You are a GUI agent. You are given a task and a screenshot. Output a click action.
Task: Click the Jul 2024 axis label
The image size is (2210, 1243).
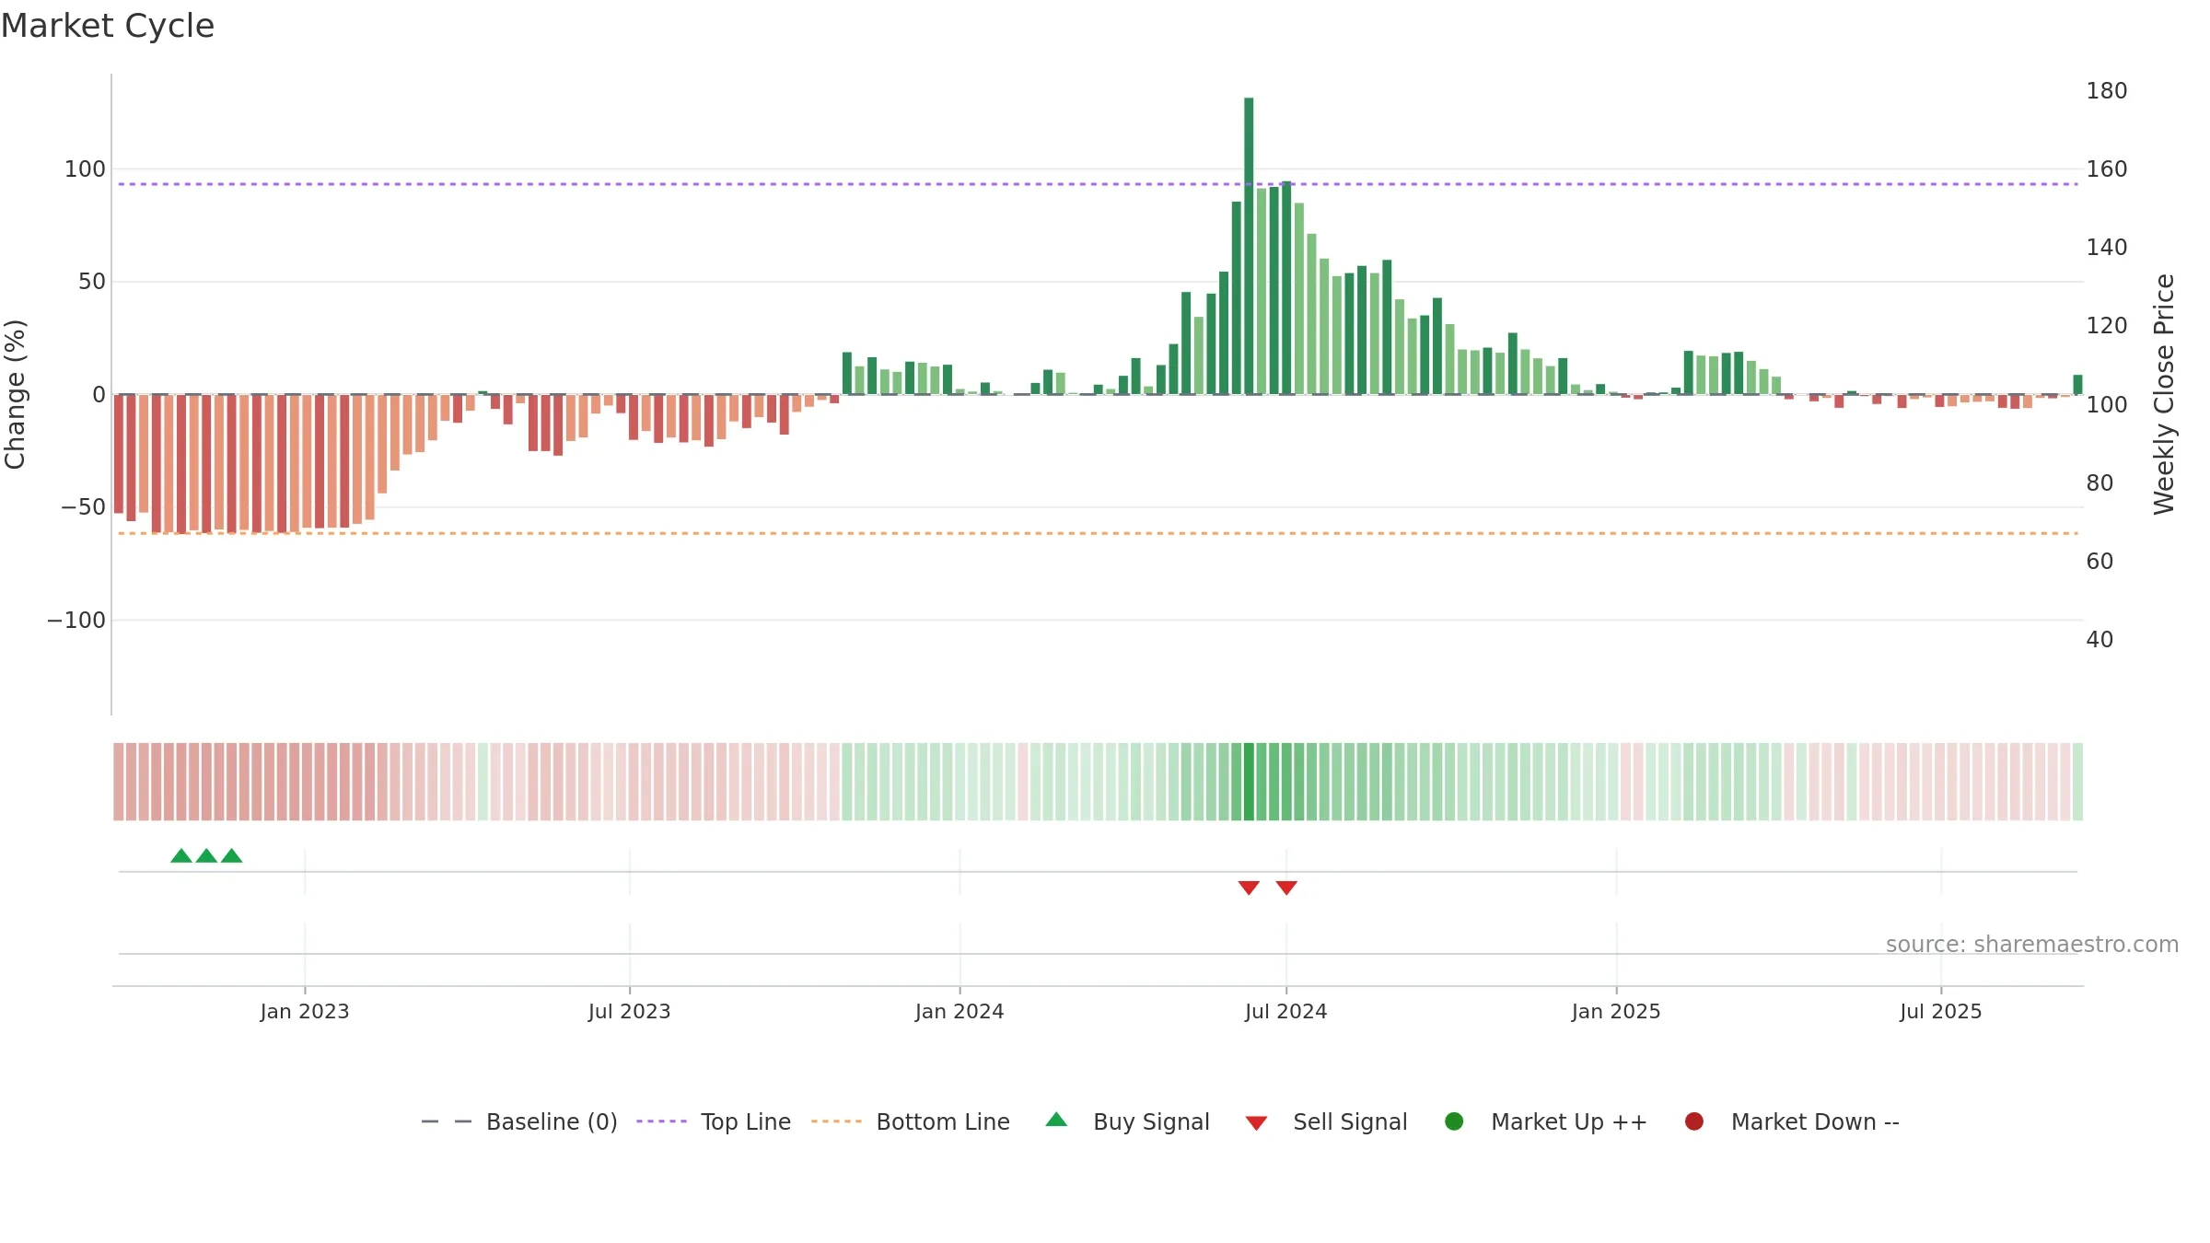1286,1012
